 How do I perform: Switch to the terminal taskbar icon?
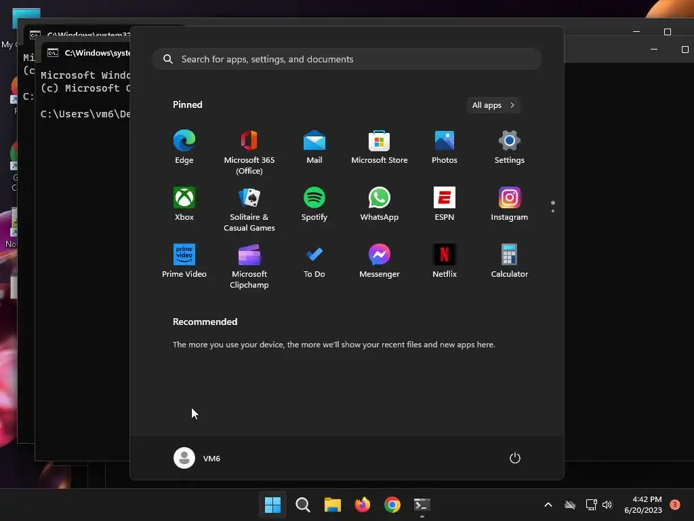(422, 505)
